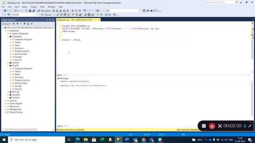Click the Paste icon in toolbar
Viewport: 255px width, 143px height.
coord(80,11)
